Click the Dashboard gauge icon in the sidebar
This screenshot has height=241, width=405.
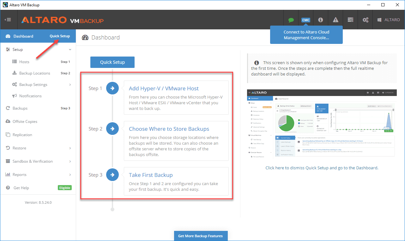pyautogui.click(x=8, y=36)
